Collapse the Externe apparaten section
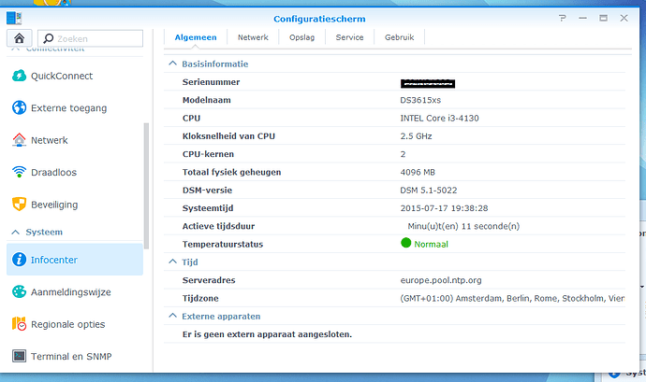646x382 pixels. [172, 316]
